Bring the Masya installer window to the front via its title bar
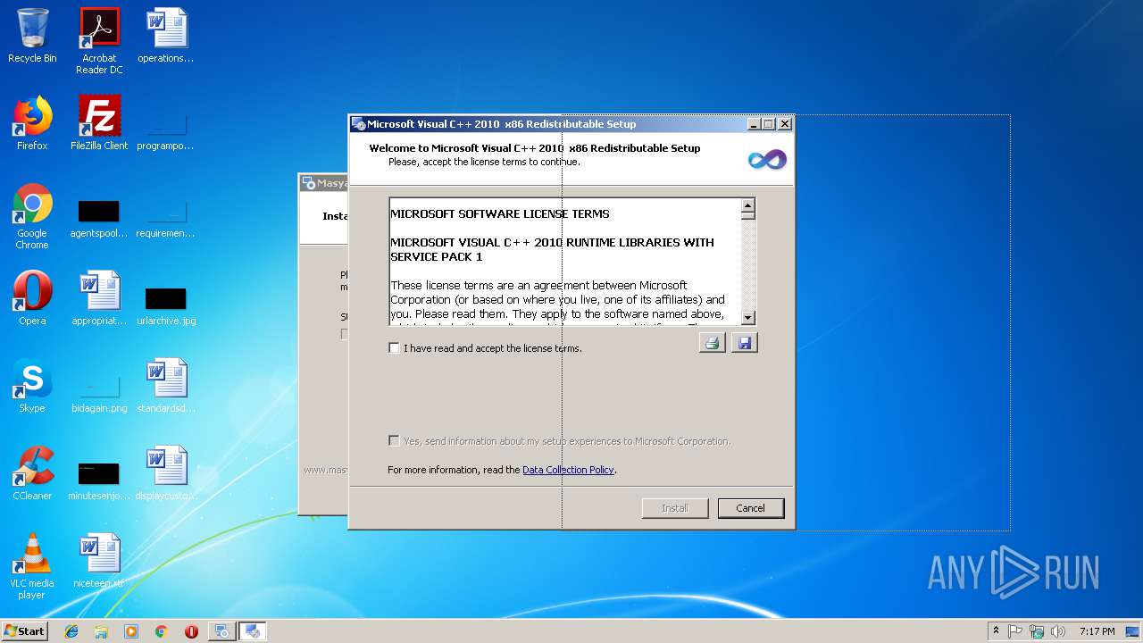Screen dimensions: 1143x643 [323, 183]
